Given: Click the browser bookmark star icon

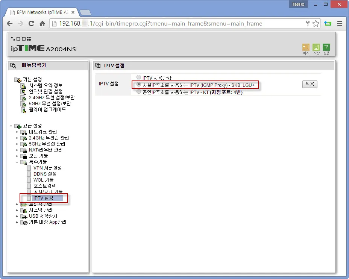Looking at the screenshot, I should (315, 23).
